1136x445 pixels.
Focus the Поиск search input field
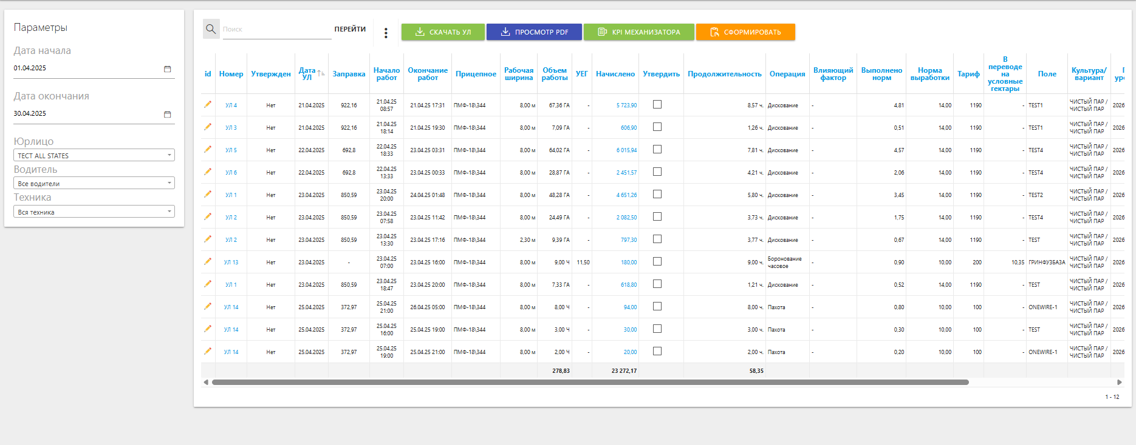click(x=276, y=29)
